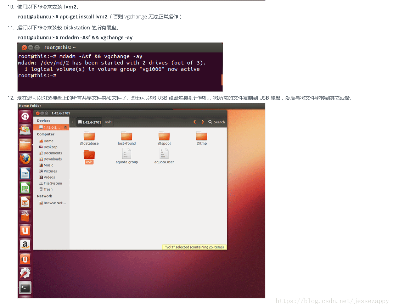Open the @spool folder
Image resolution: width=393 pixels, height=308 pixels.
tap(164, 138)
